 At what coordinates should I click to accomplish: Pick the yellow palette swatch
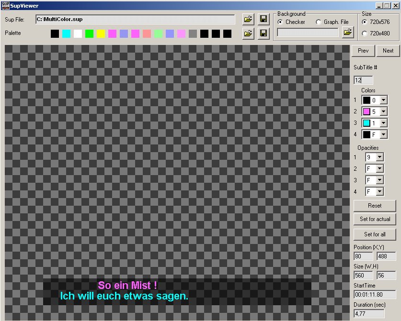101,33
